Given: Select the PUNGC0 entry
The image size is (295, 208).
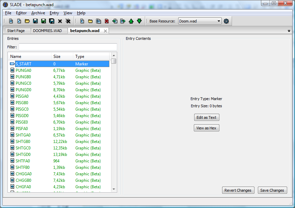Looking at the screenshot, I should pos(59,83).
